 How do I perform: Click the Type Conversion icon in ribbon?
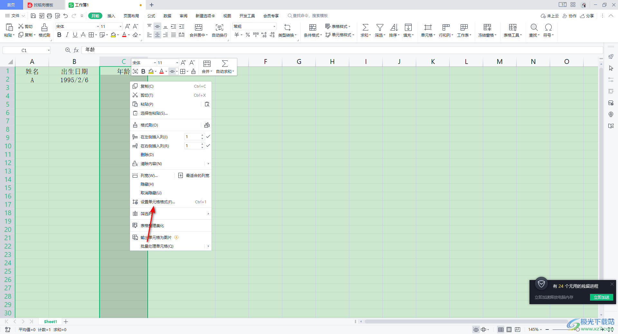[x=287, y=27]
